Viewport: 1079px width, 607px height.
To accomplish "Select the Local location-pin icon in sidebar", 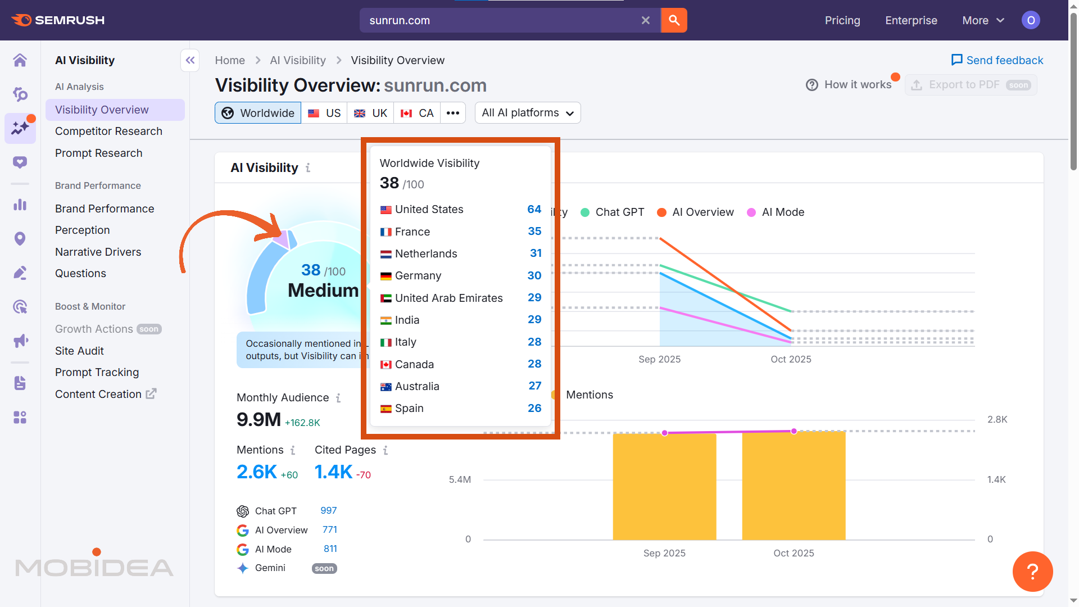I will pos(20,238).
